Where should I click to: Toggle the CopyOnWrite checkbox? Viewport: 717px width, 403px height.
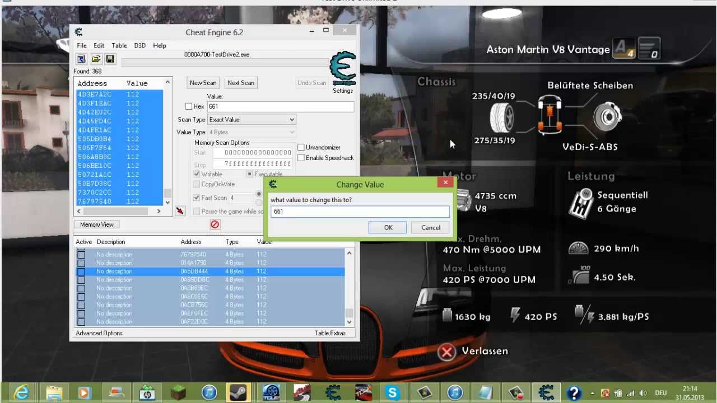197,184
